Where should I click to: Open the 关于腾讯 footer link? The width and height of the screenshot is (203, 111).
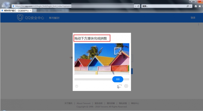[x=68, y=103]
